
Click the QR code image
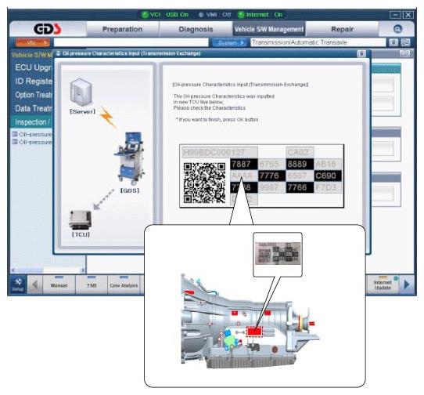point(204,183)
